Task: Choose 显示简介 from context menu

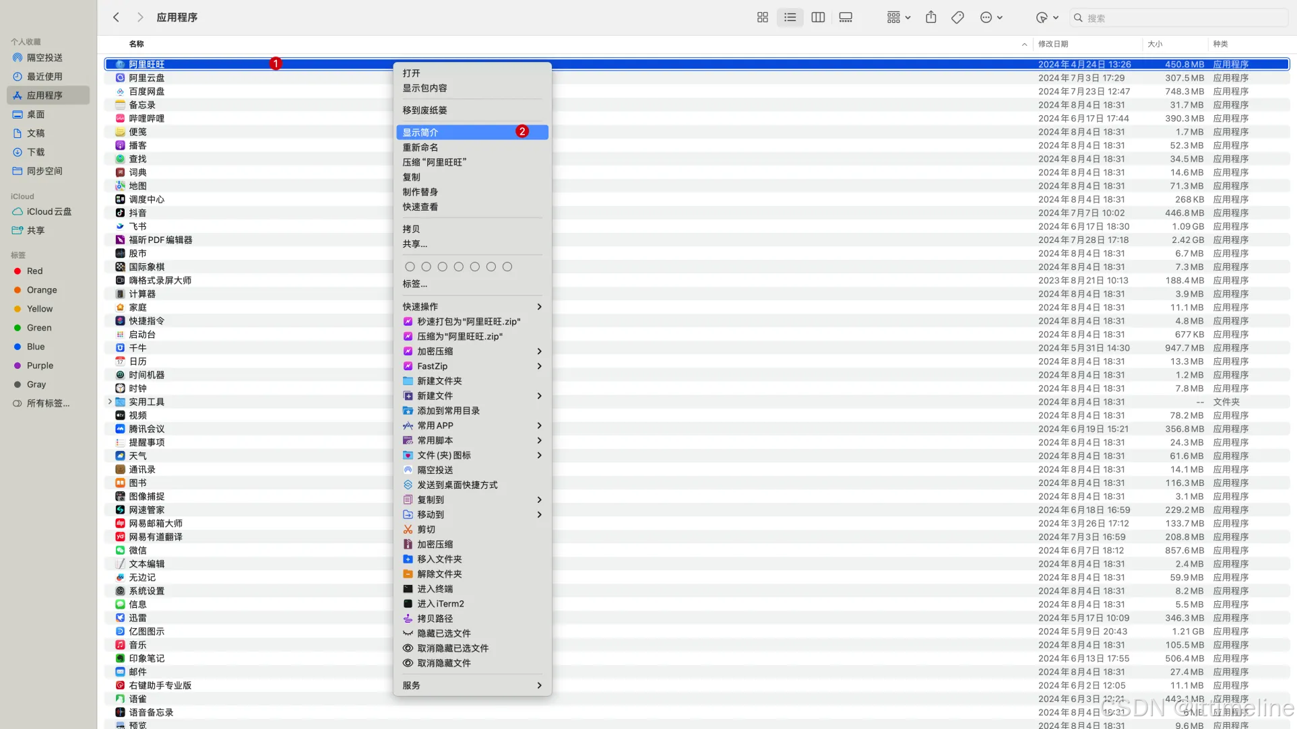Action: [x=420, y=133]
